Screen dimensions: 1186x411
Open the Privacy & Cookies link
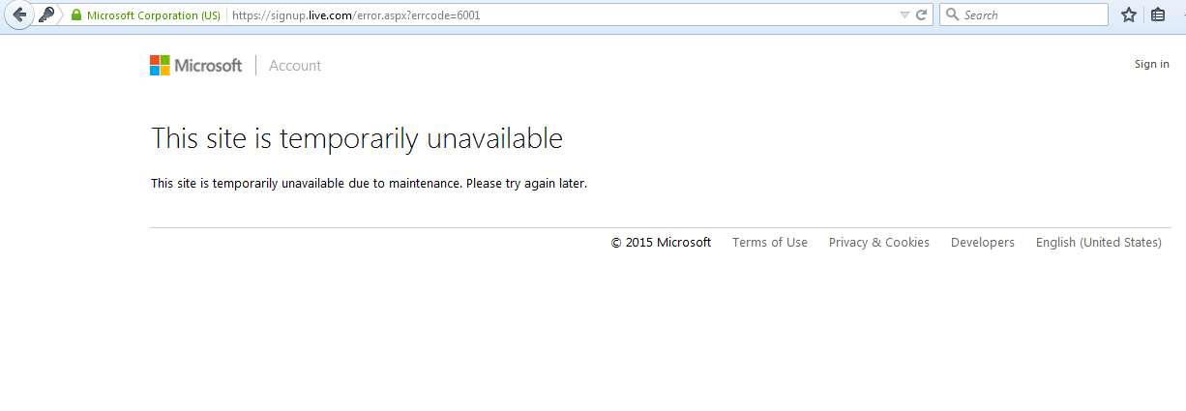click(879, 243)
